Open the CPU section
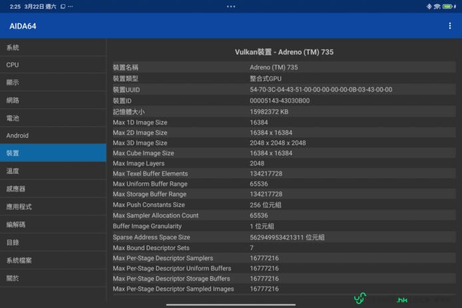 (53, 65)
